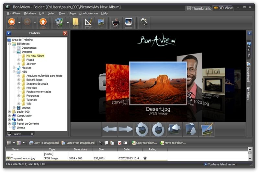Expand the Documentos tree node
Image resolution: width=259 pixels, height=173 pixels.
(x=14, y=48)
